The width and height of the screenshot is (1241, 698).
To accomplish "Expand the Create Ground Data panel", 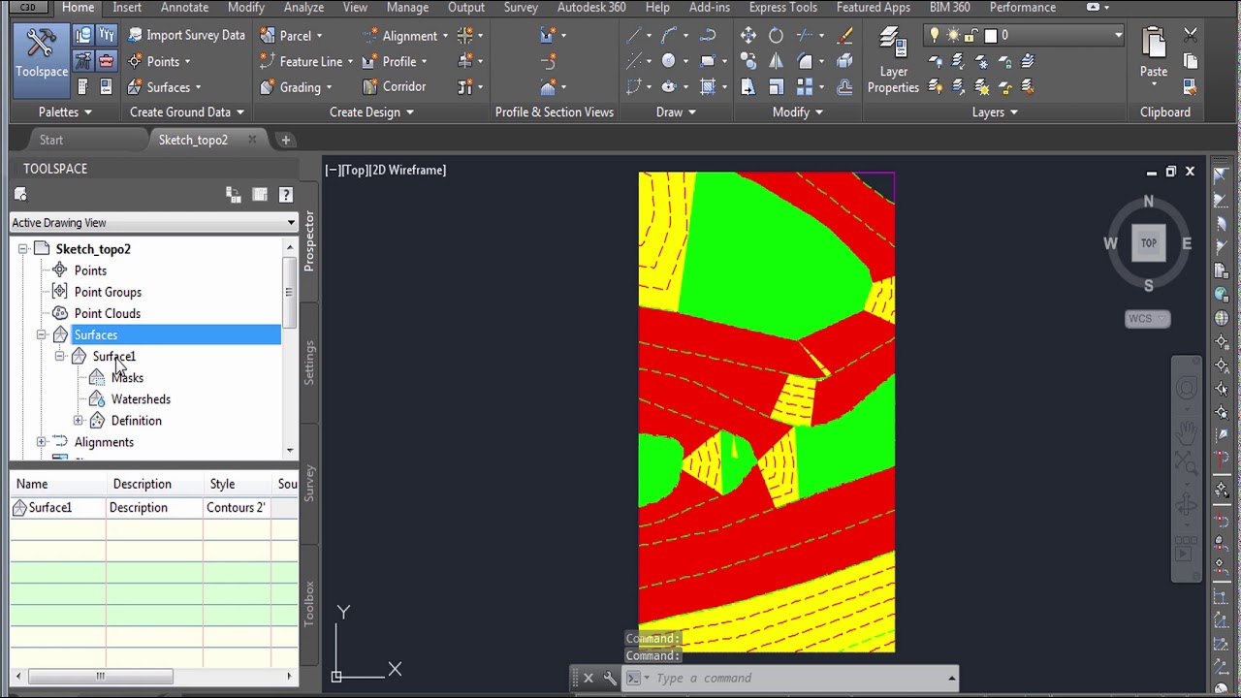I will [187, 111].
